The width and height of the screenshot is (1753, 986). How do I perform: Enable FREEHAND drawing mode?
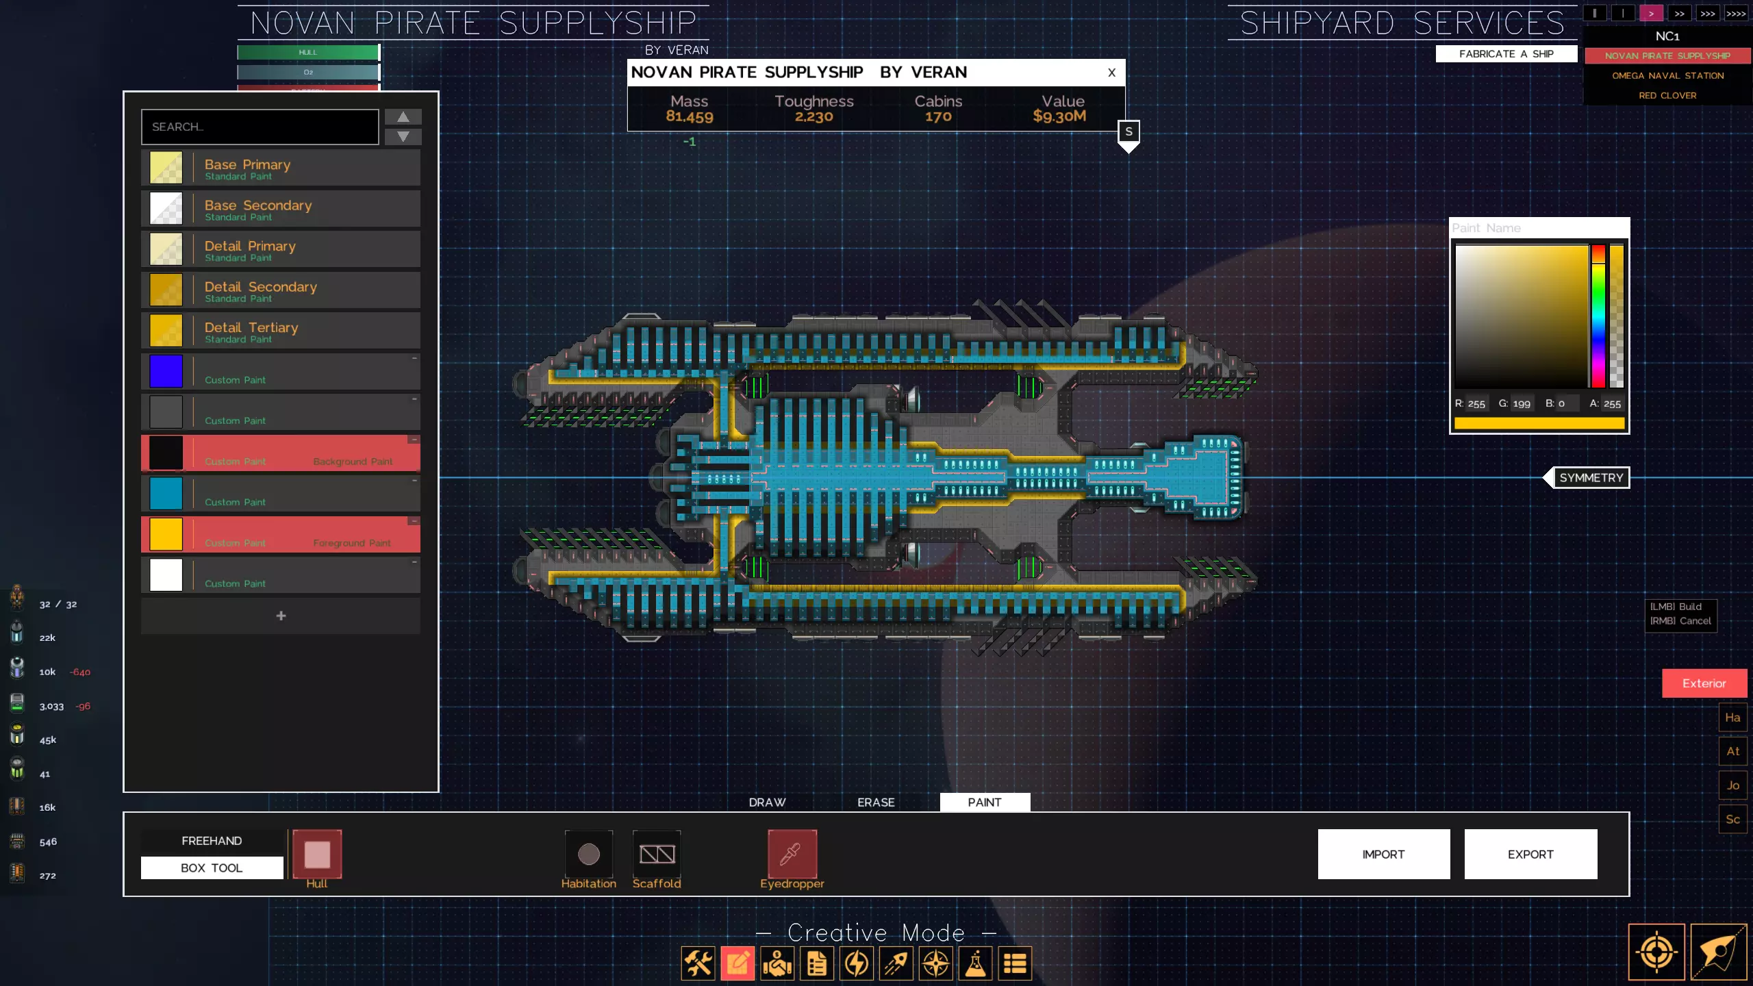pos(212,841)
